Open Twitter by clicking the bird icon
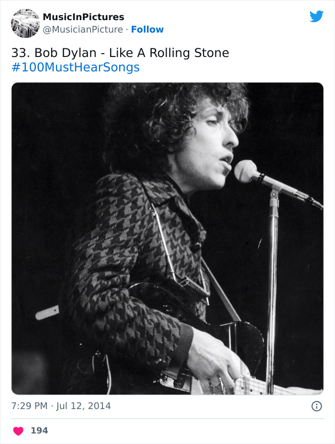Image resolution: width=335 pixels, height=444 pixels. (x=317, y=16)
